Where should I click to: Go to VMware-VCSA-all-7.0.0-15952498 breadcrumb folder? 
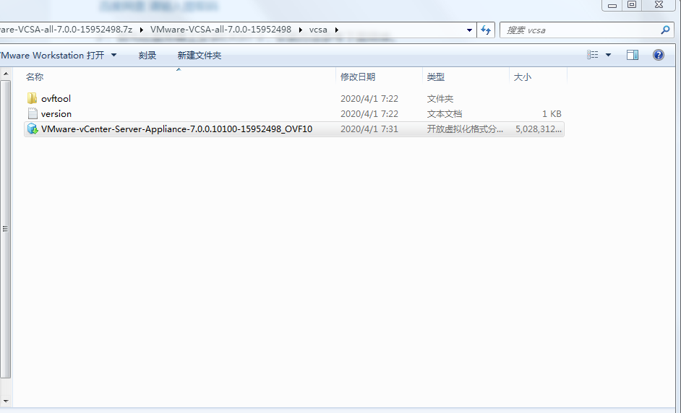click(x=220, y=30)
